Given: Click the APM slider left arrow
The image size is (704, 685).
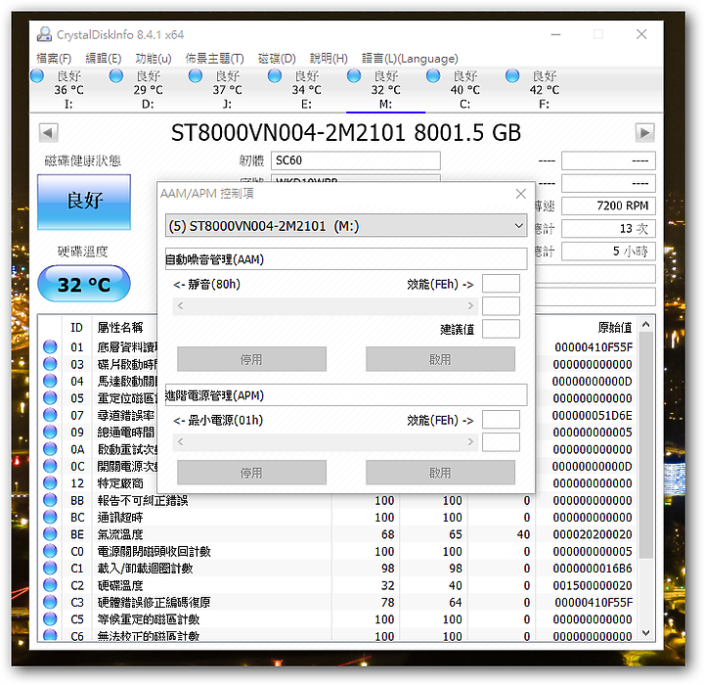Looking at the screenshot, I should pos(181,442).
